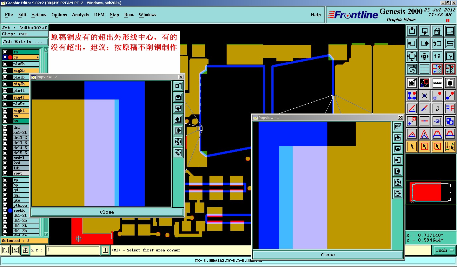Click the black octagon with dashed border icon
The image size is (457, 267).
pos(450,83)
